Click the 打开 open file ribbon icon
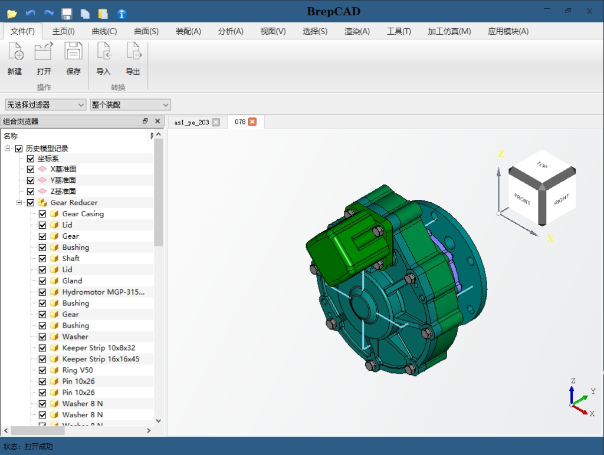This screenshot has width=604, height=455. [44, 51]
